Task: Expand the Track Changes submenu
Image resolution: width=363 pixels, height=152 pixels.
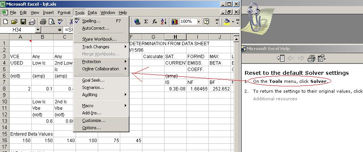Action: pos(101,47)
